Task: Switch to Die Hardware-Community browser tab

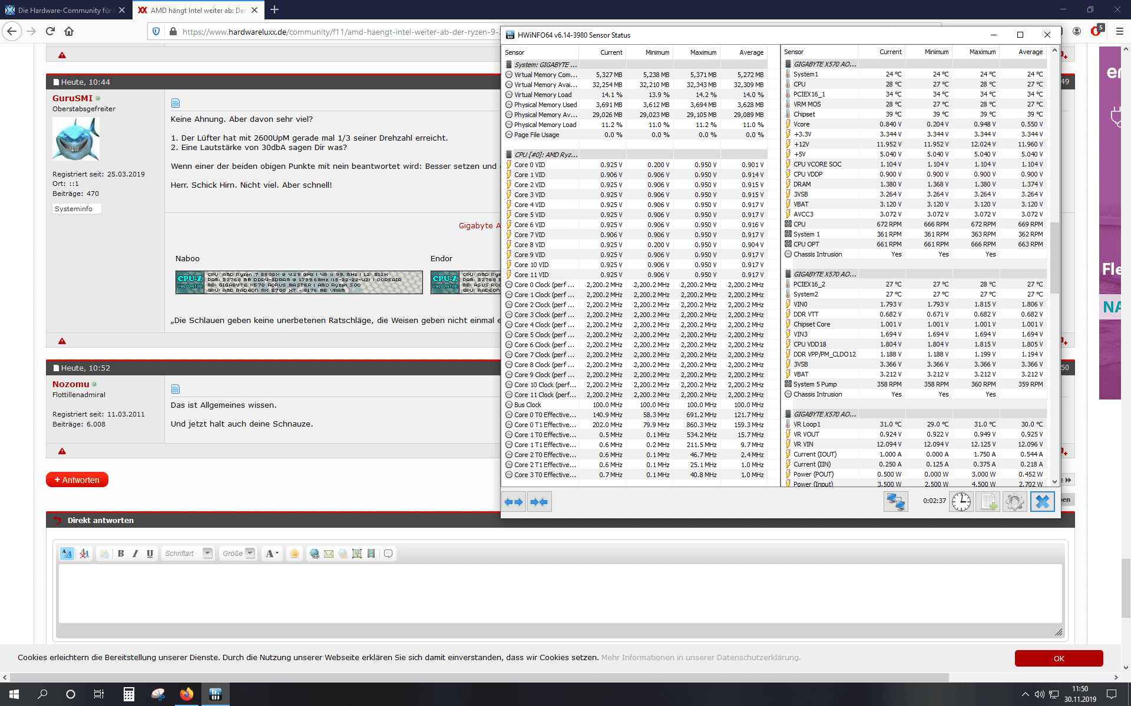Action: click(64, 10)
